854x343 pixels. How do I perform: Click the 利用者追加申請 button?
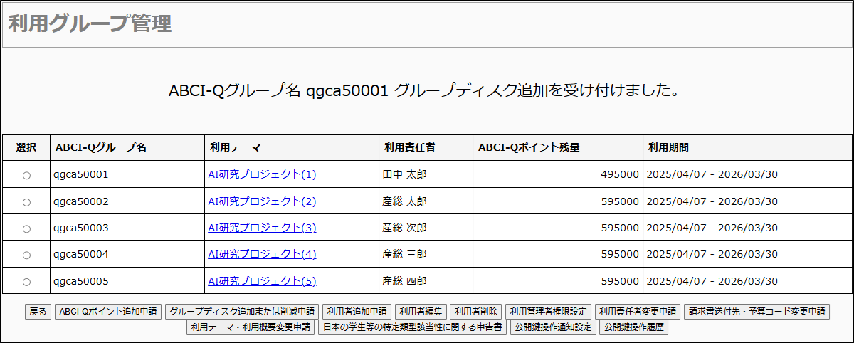(x=357, y=312)
